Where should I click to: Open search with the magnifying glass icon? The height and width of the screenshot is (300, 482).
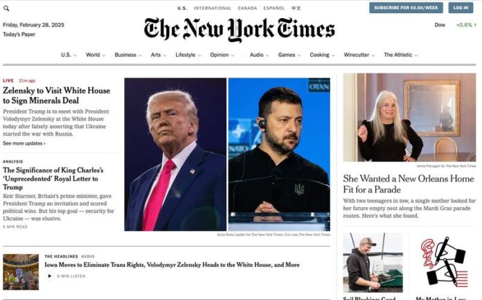tap(6, 8)
